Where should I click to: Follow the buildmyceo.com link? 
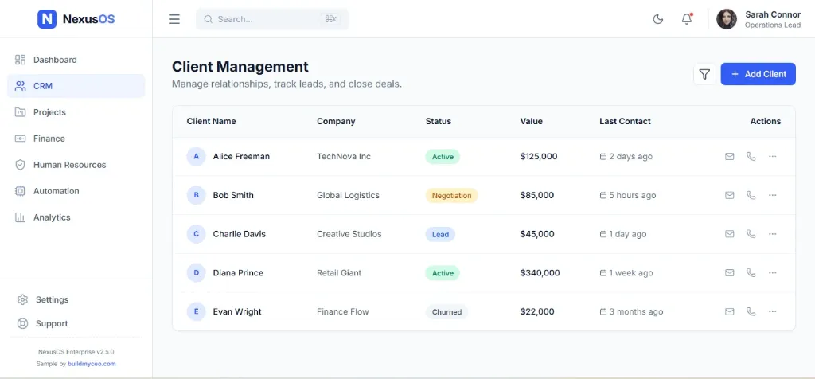coord(92,364)
